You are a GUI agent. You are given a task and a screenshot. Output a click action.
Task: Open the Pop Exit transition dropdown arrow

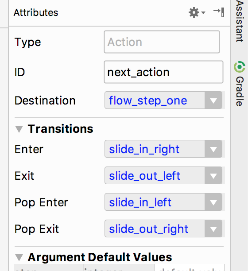pos(213,228)
